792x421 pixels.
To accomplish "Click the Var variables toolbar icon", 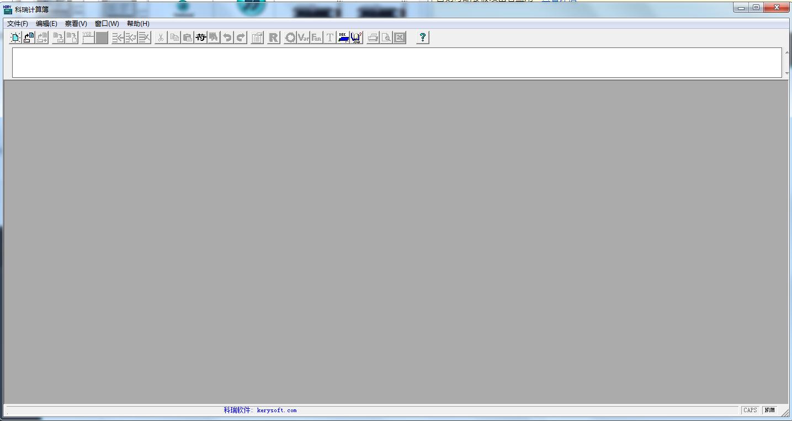I will click(303, 38).
